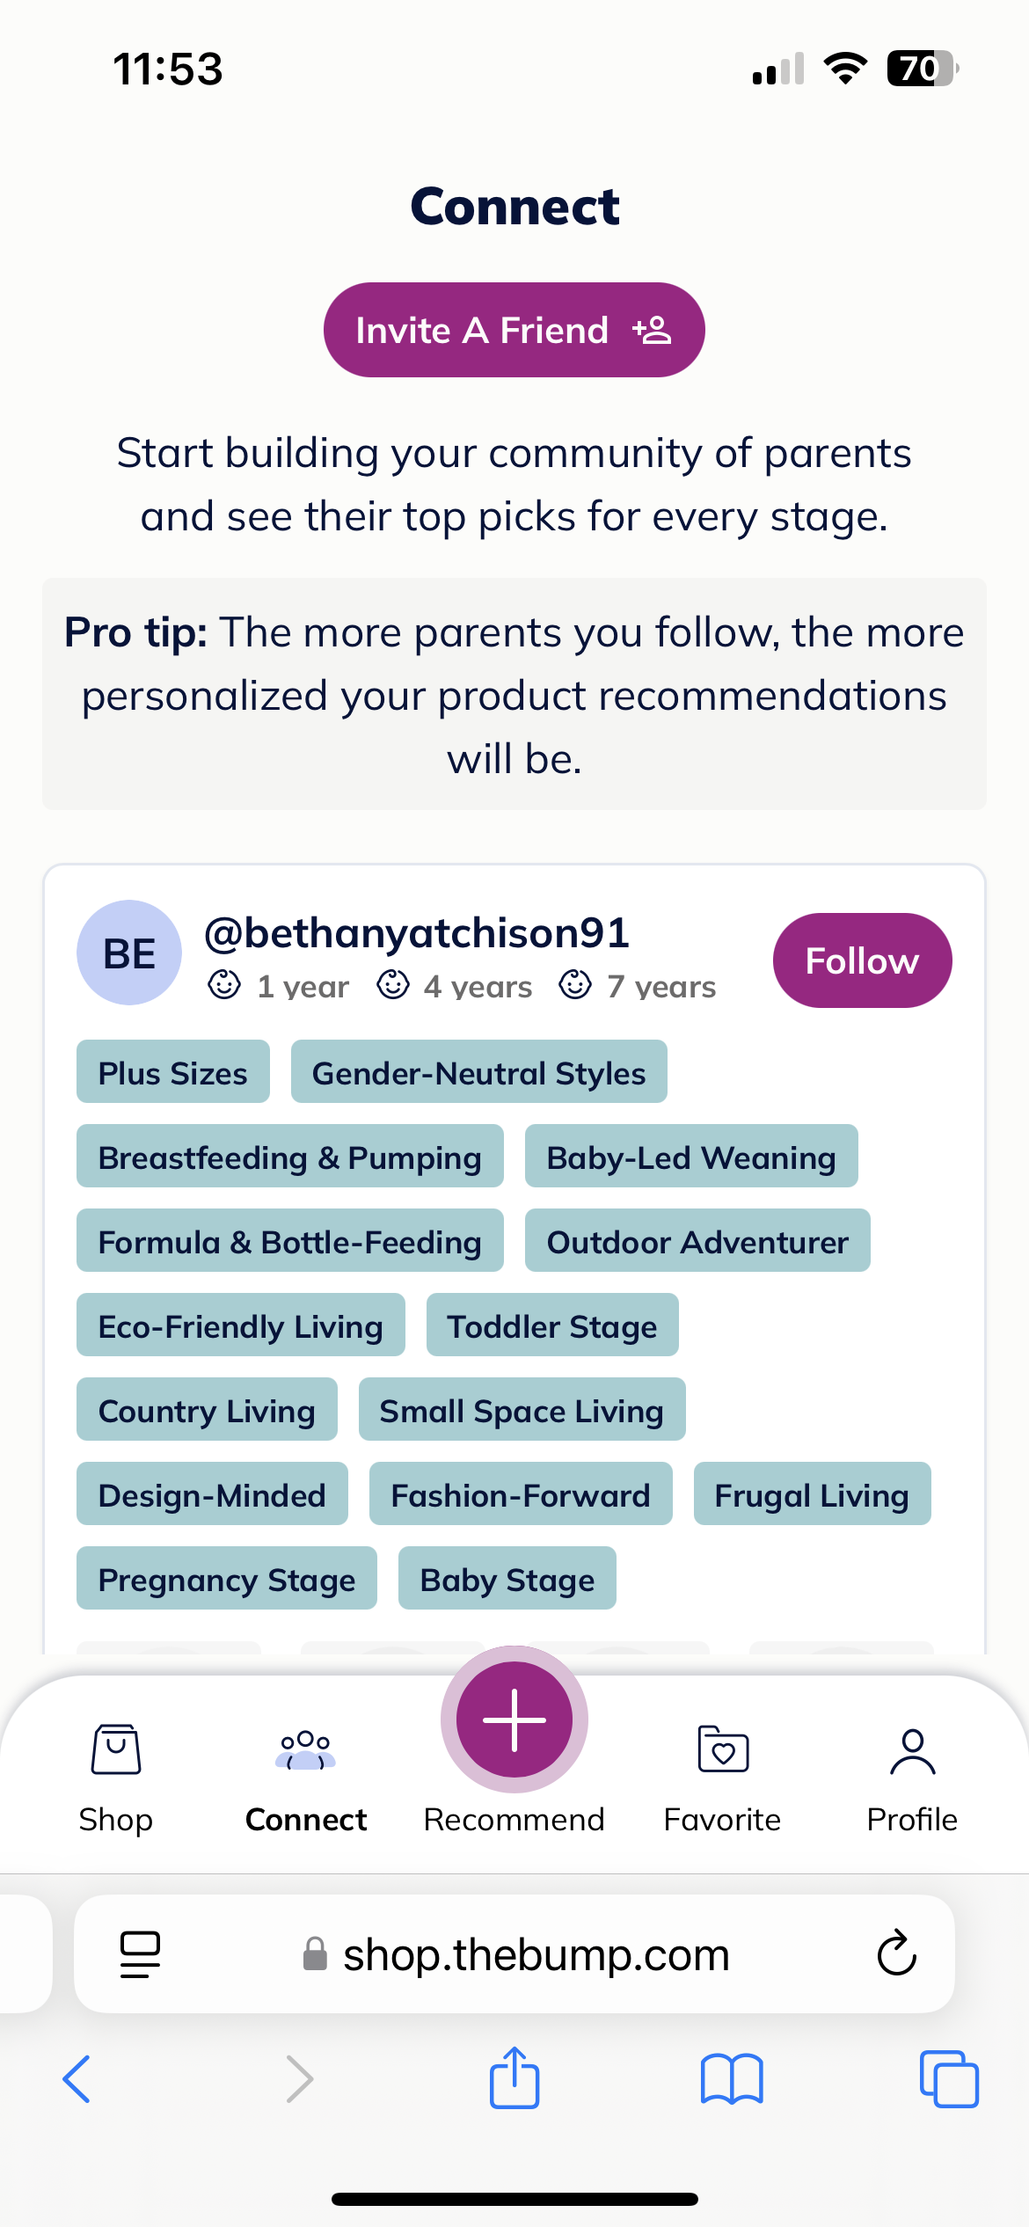Select the Plus Sizes tag
The width and height of the screenshot is (1029, 2227).
pos(172,1072)
